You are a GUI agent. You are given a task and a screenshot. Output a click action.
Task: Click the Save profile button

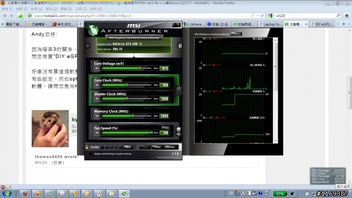[128, 147]
